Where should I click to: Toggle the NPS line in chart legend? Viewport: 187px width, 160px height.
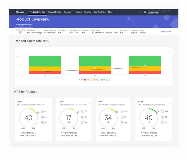pos(81,80)
